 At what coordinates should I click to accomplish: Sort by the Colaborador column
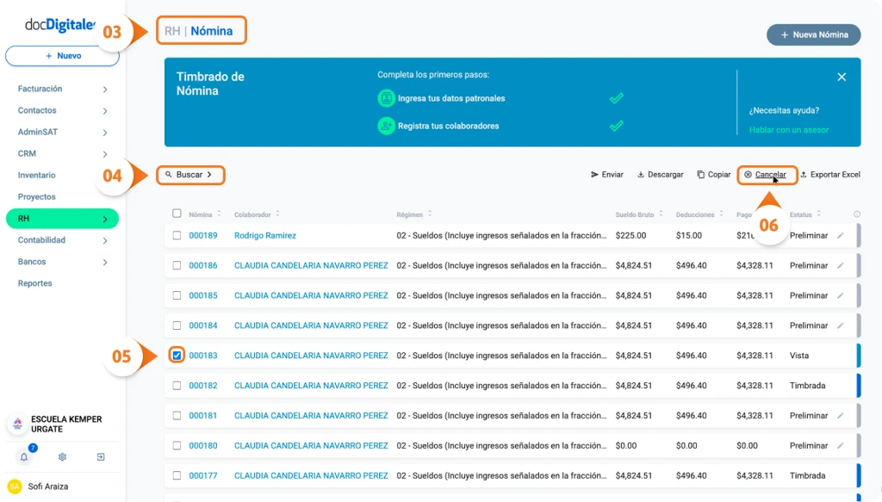pos(277,214)
